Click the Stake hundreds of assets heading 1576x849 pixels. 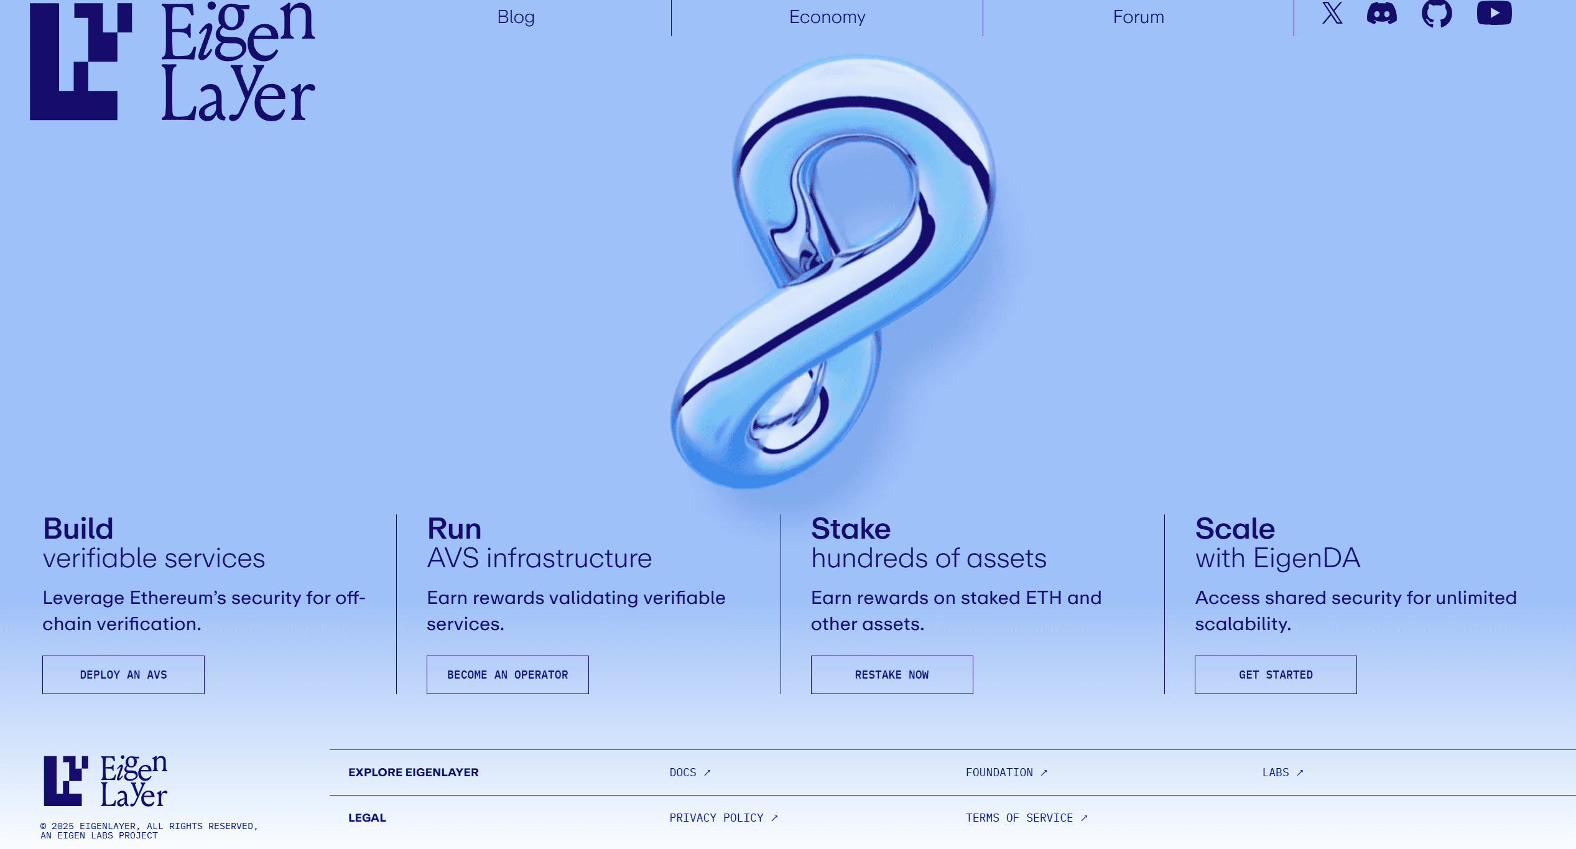pos(928,543)
